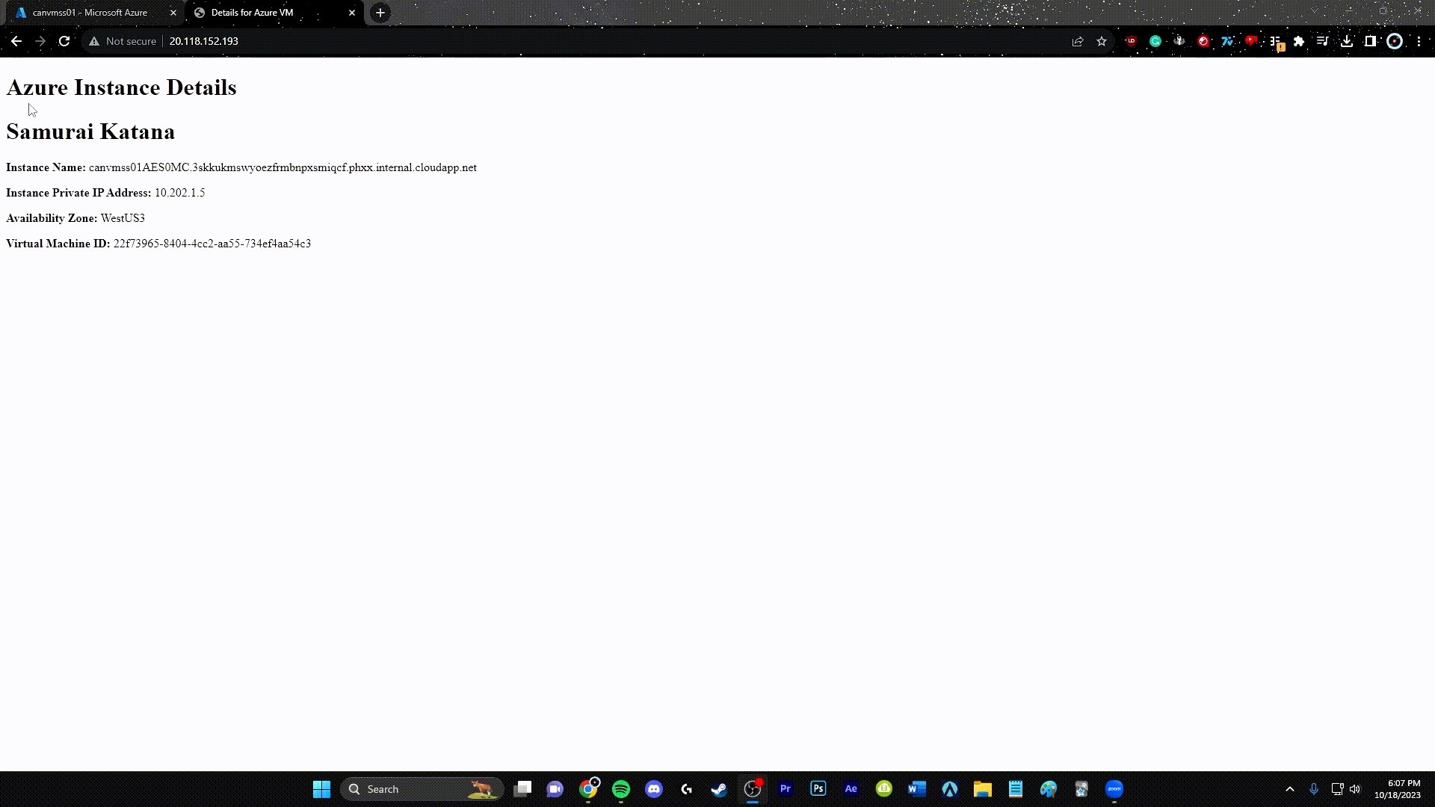Open the media controls playlist icon
Viewport: 1435px width, 807px height.
1323,42
